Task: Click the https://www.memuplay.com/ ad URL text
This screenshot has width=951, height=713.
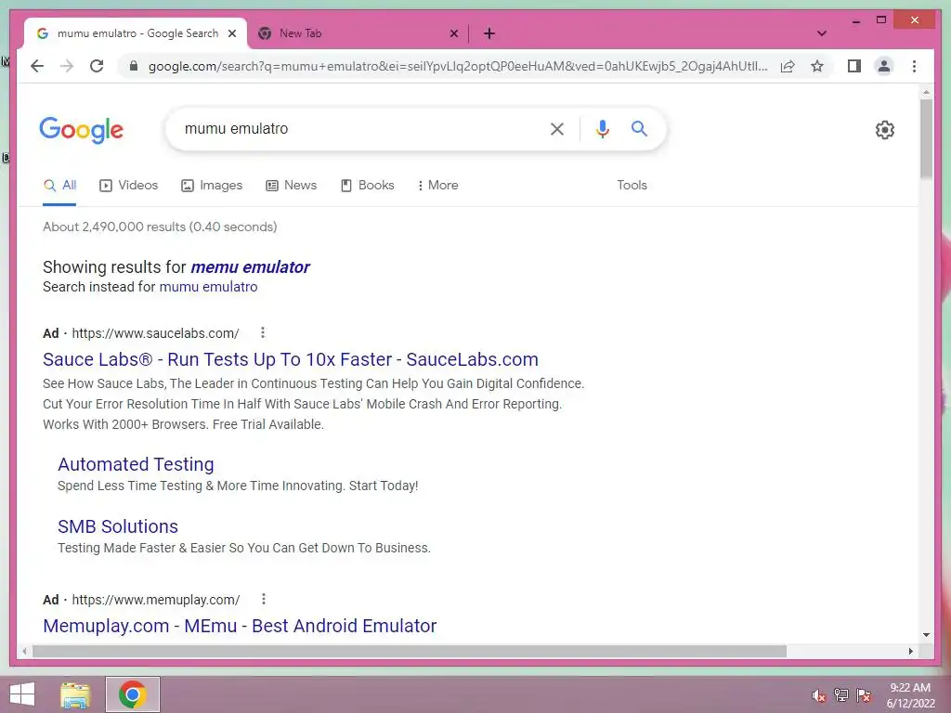Action: [x=156, y=601]
